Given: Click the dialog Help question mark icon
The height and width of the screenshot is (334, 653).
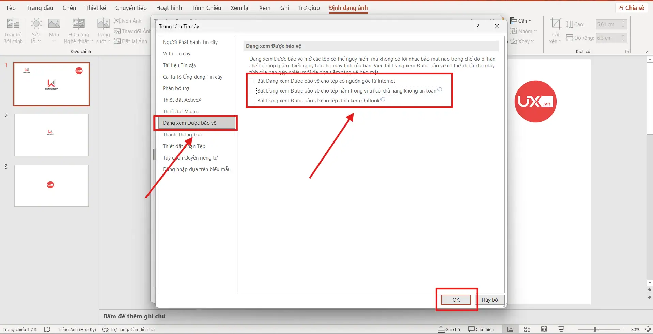Looking at the screenshot, I should 477,26.
